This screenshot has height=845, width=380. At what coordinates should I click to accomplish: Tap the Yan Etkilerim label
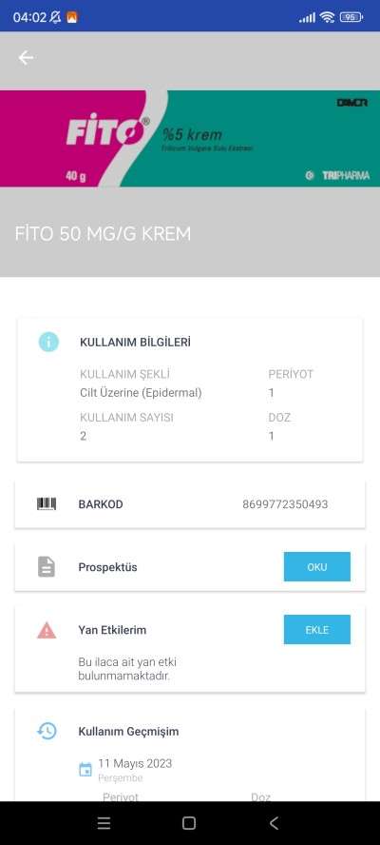tap(112, 629)
